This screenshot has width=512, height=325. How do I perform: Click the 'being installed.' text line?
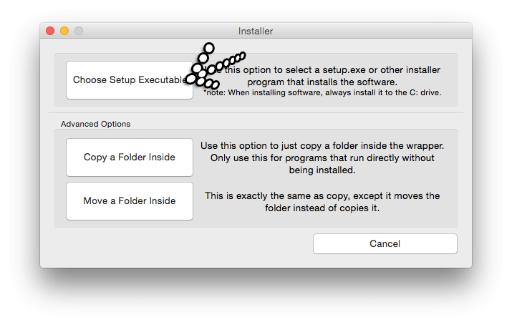tap(322, 170)
